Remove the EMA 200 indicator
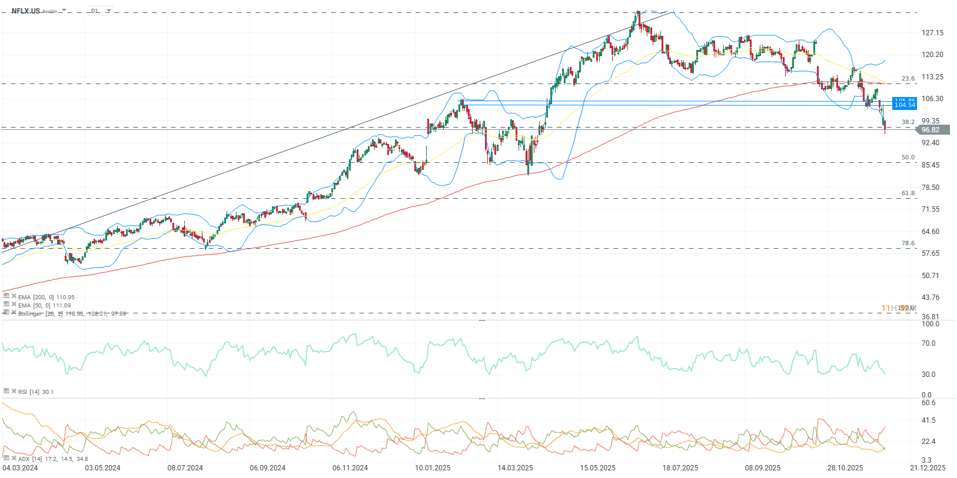 14,297
